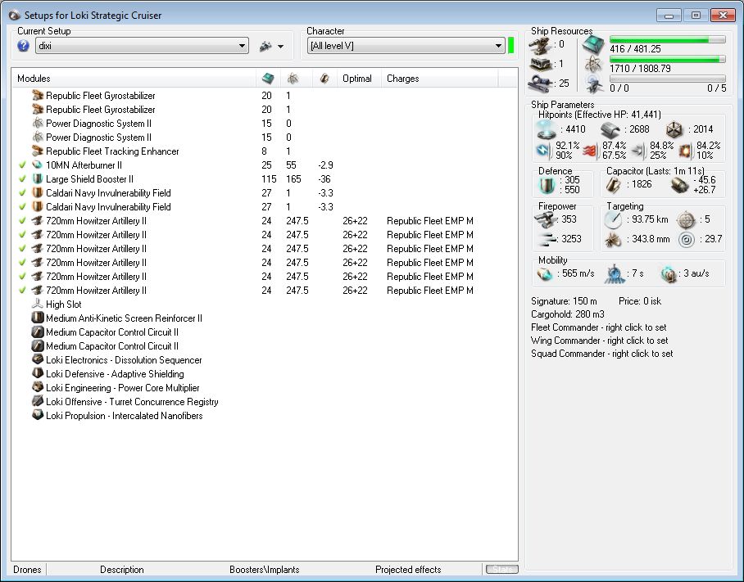Click the Charges column header
The image size is (744, 582).
click(440, 79)
